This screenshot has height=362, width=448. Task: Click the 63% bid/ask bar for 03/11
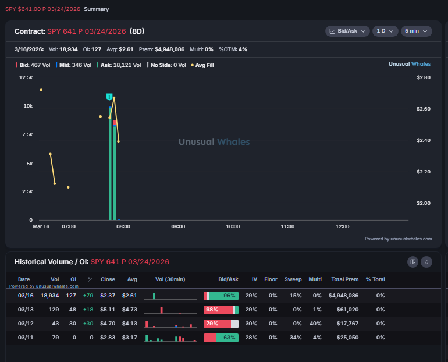coord(221,338)
